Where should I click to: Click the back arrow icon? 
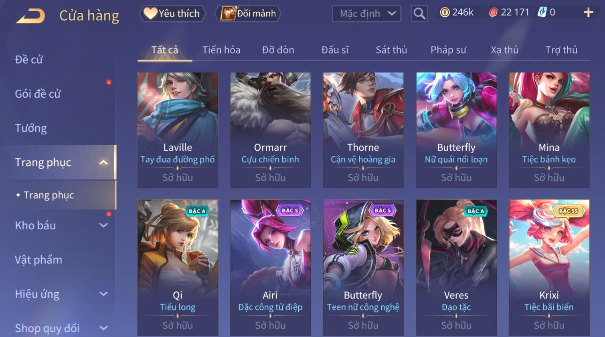[30, 16]
